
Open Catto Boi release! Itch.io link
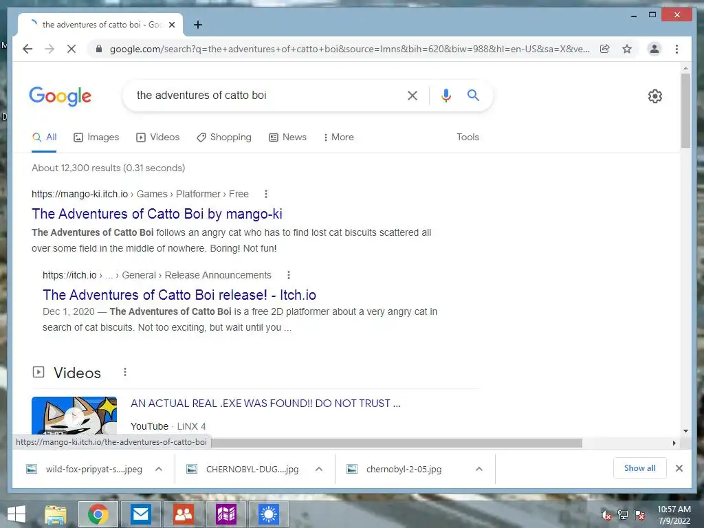coord(179,295)
